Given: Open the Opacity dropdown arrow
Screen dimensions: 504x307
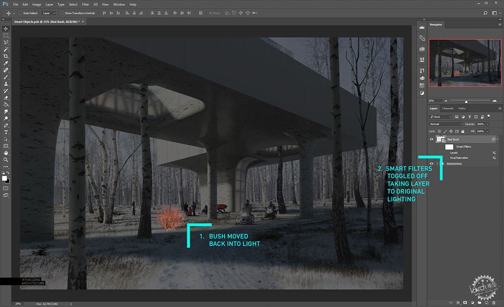Looking at the screenshot, I should (x=487, y=124).
